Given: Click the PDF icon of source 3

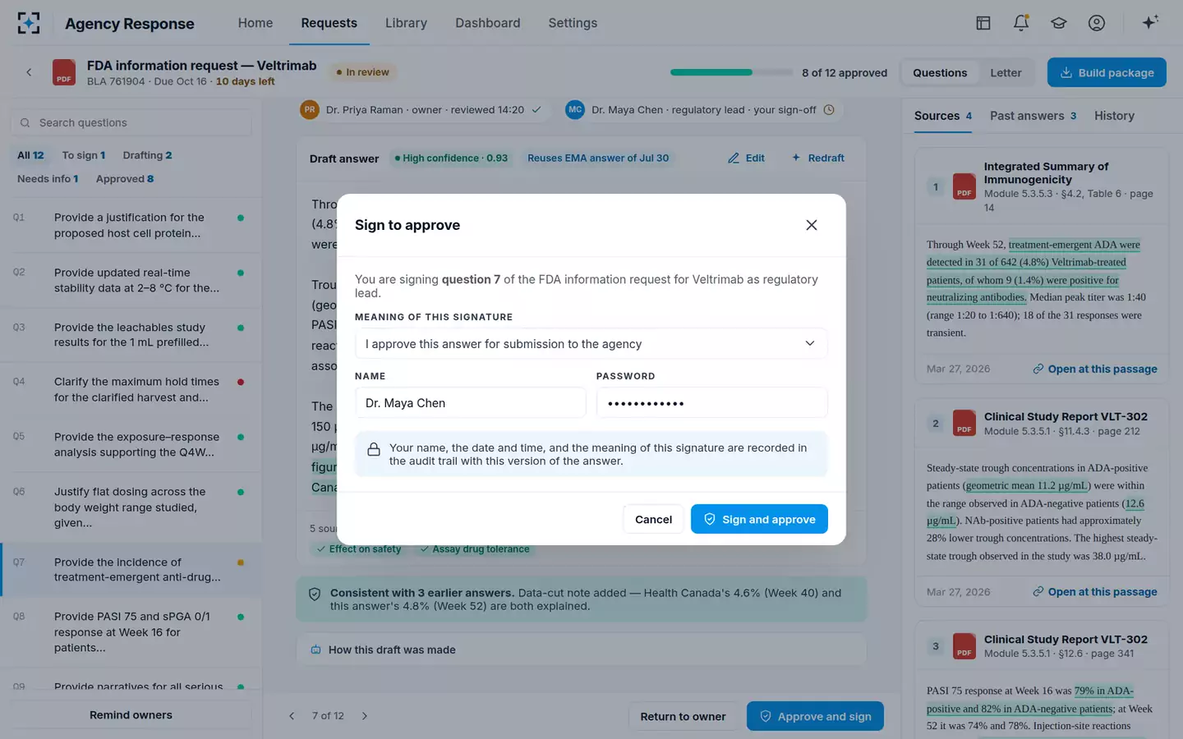Looking at the screenshot, I should click(x=964, y=646).
